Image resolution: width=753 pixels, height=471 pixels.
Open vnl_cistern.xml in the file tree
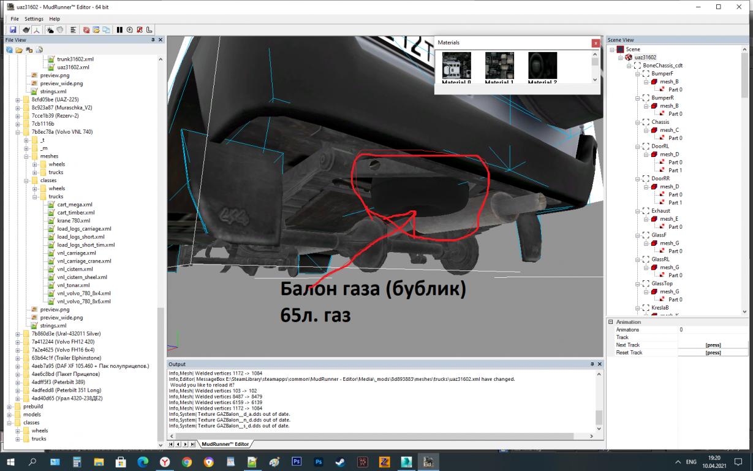tap(75, 269)
